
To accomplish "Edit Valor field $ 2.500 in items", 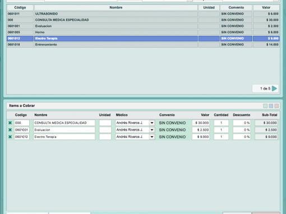I will (x=201, y=130).
